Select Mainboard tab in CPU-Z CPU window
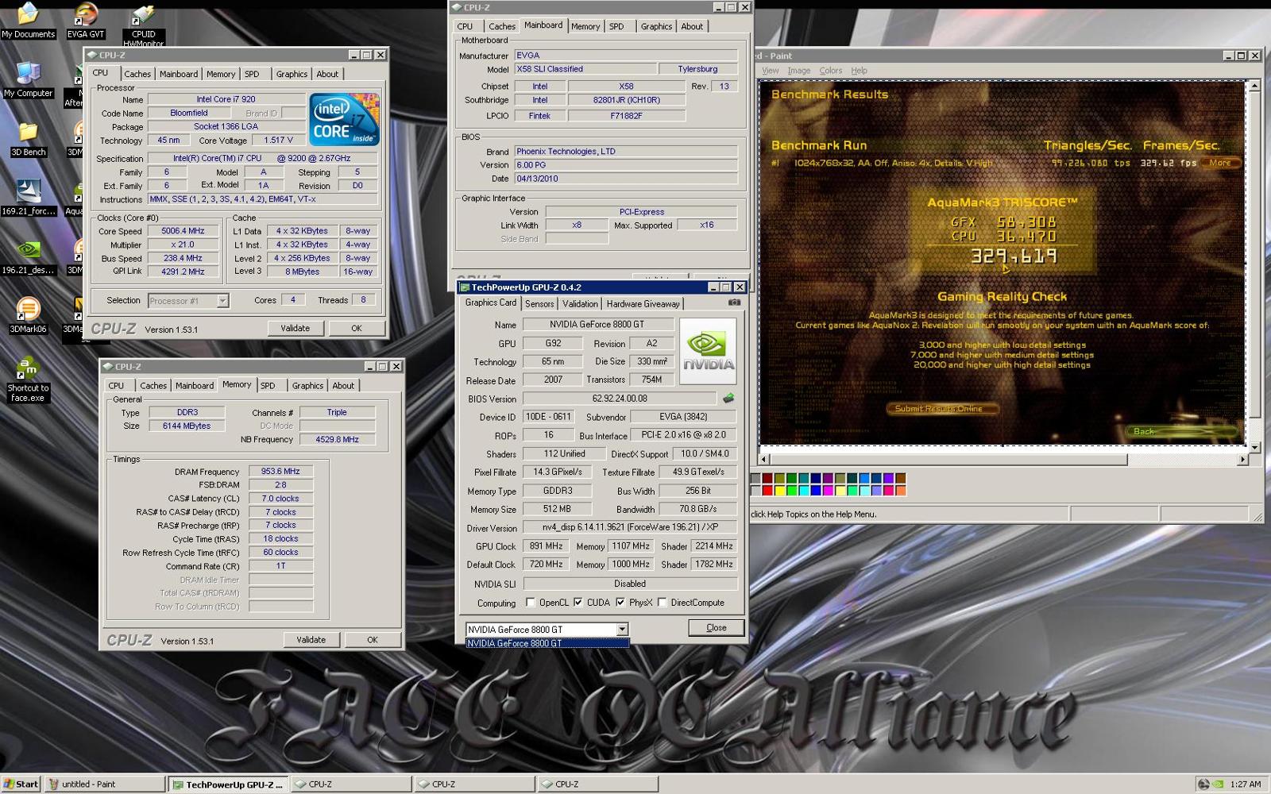 click(179, 74)
